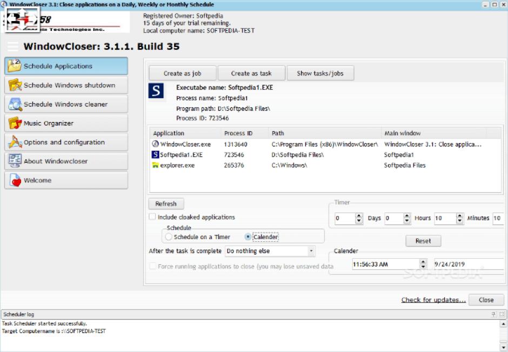Screen dimensions: 508x352
Task: Select the explorer.exe row text
Action: [x=177, y=165]
